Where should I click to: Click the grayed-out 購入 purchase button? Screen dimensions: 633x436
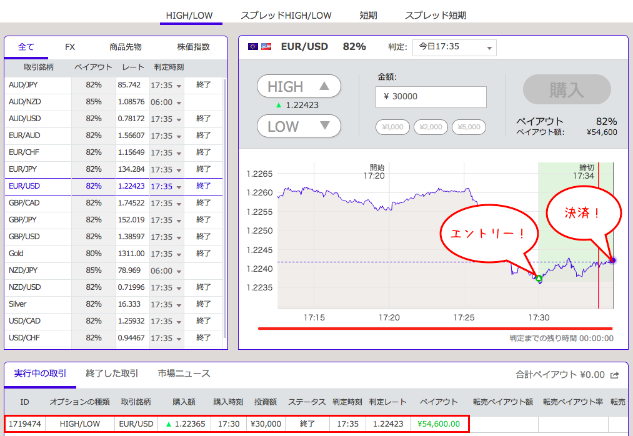(x=566, y=89)
